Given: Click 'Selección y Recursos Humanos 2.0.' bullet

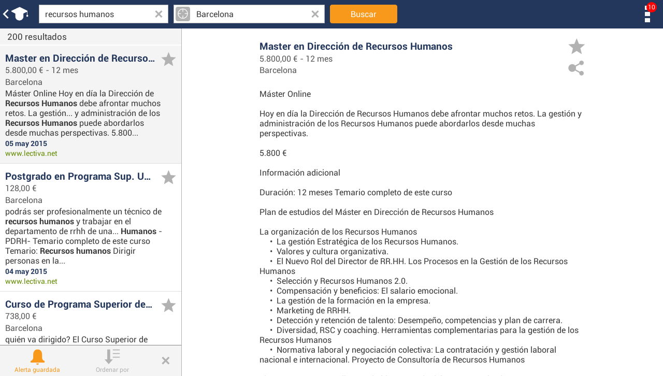Looking at the screenshot, I should (342, 281).
